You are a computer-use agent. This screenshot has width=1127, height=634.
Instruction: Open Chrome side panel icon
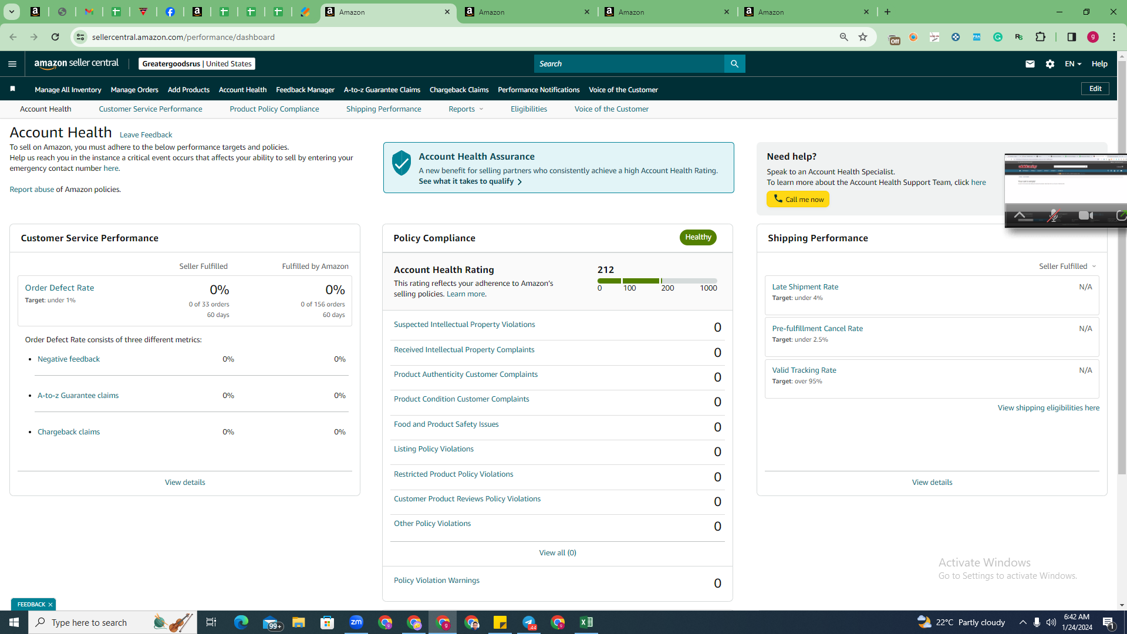pos(1072,37)
